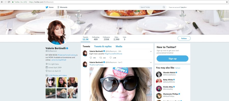Screen dimensions: 229x101
Task: Reply to the Eight track cassette tweet
Action: [91, 58]
